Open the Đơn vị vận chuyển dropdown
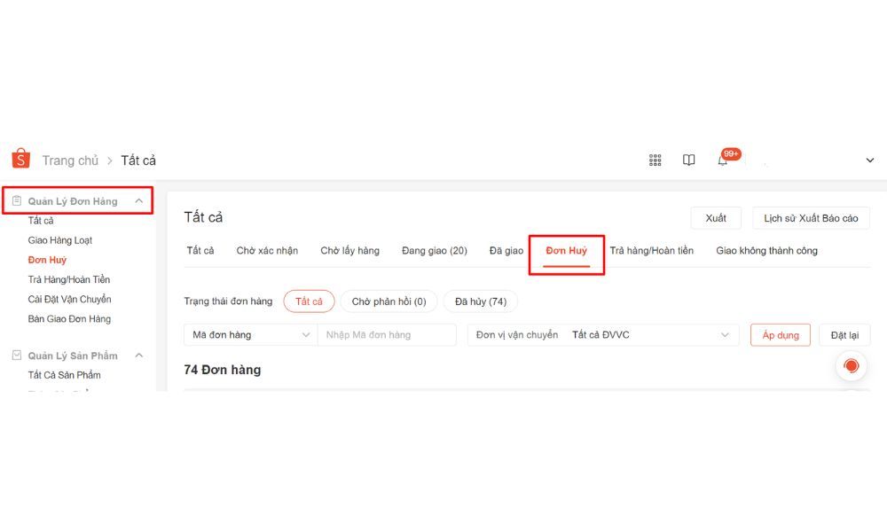 pos(603,334)
